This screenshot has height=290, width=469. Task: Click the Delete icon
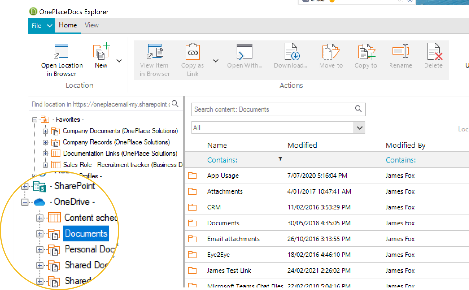click(434, 51)
